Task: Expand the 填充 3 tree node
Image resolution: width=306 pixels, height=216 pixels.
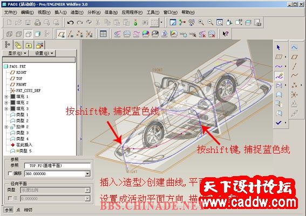Action: [x=6, y=109]
